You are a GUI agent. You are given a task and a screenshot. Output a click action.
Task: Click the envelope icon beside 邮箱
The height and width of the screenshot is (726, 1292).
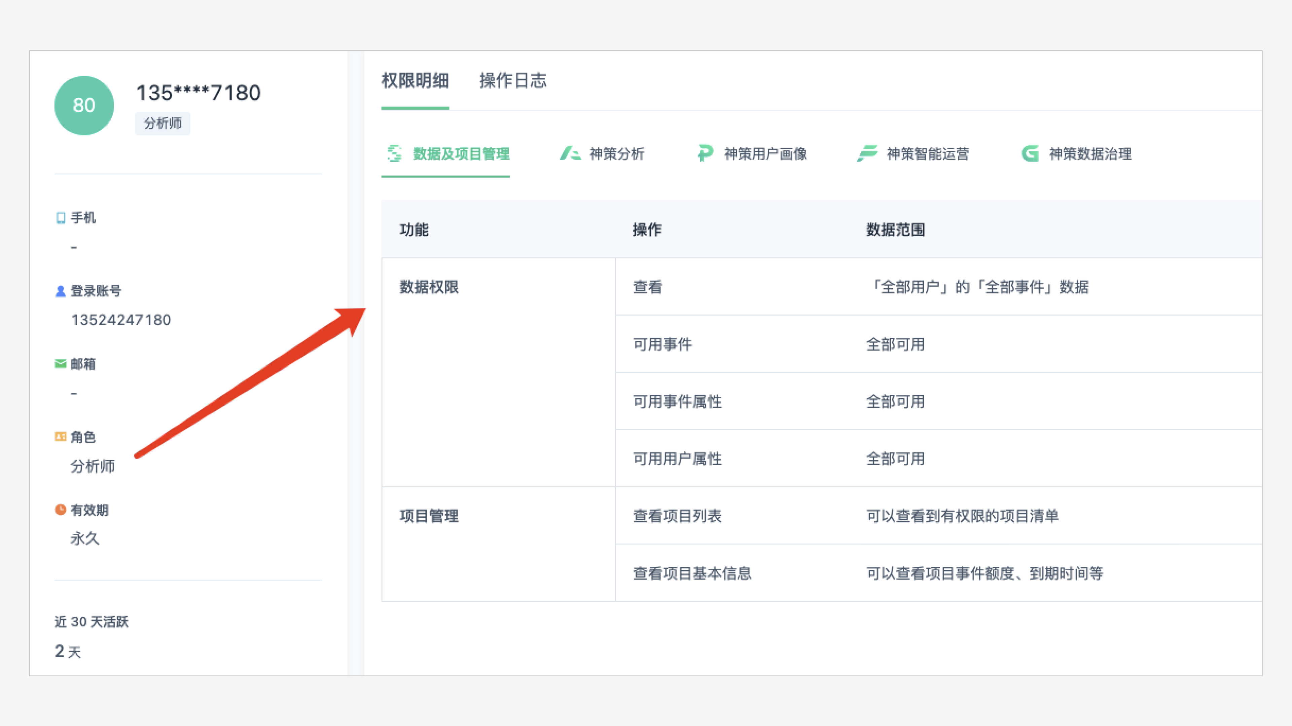(61, 364)
